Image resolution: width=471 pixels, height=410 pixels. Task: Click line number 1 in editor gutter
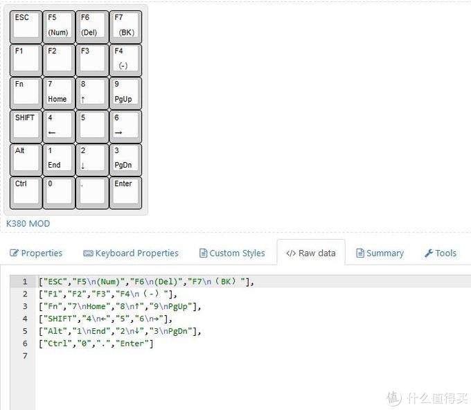pyautogui.click(x=25, y=282)
